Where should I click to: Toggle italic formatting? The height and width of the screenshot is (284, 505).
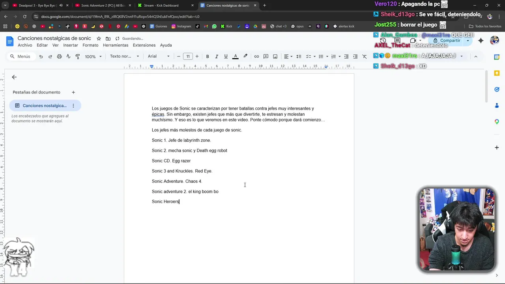click(217, 56)
